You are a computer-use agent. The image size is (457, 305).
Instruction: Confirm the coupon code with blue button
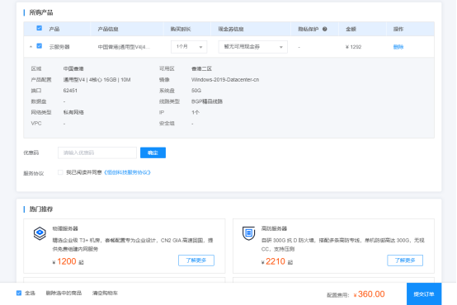click(153, 152)
